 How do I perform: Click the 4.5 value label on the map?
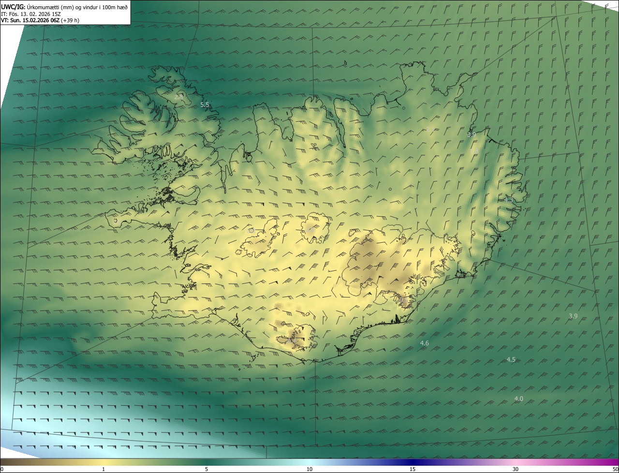click(511, 359)
